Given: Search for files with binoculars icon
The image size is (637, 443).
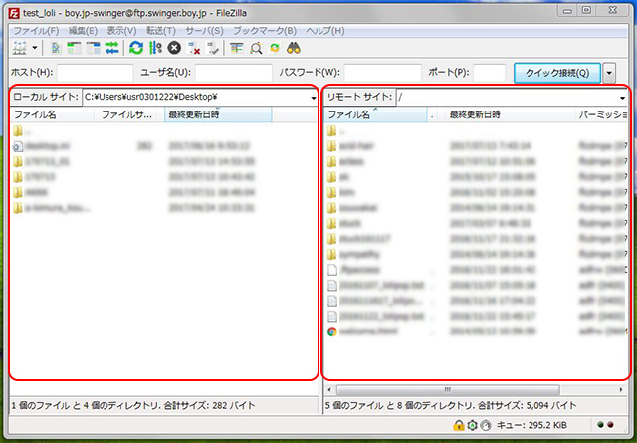Looking at the screenshot, I should (x=294, y=48).
